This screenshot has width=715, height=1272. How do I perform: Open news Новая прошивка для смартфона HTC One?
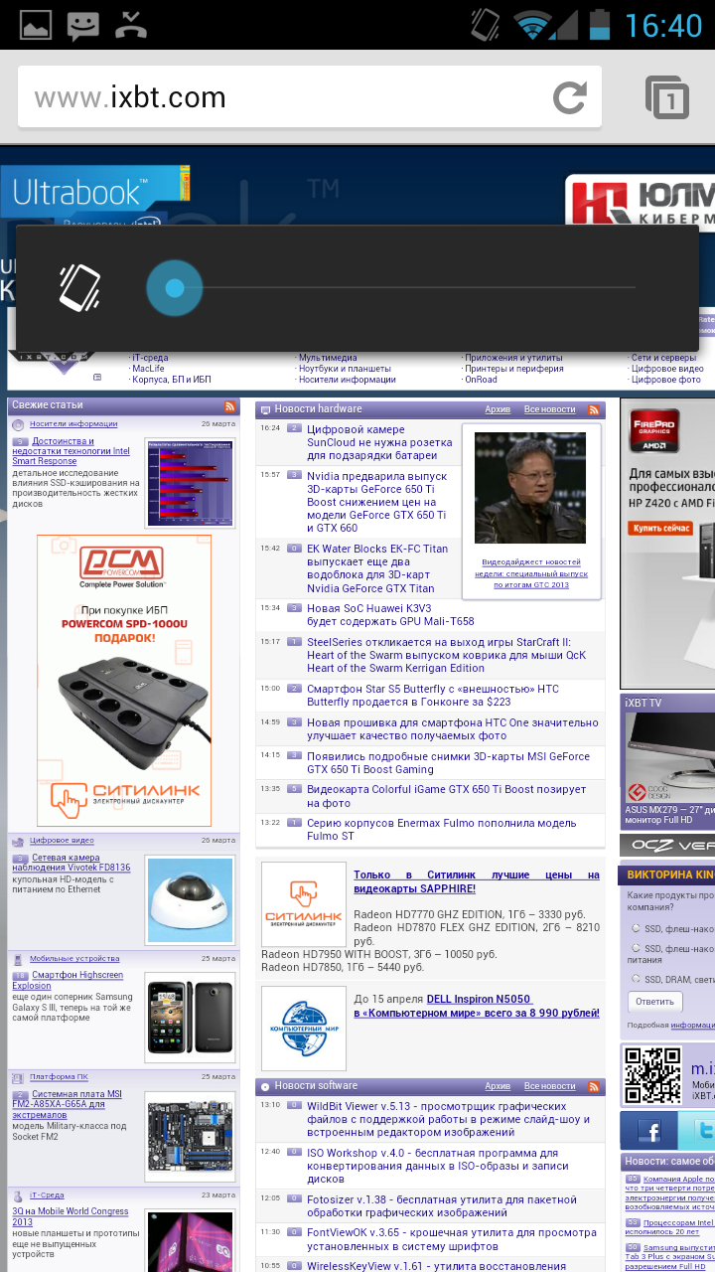(x=453, y=729)
